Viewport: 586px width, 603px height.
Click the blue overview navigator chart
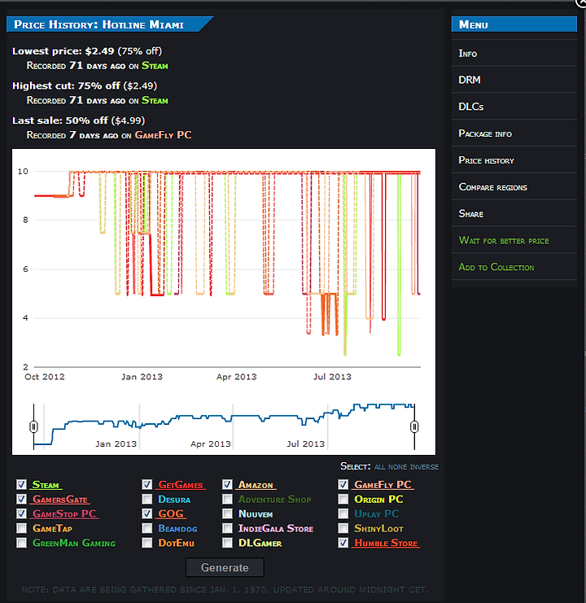pos(224,426)
